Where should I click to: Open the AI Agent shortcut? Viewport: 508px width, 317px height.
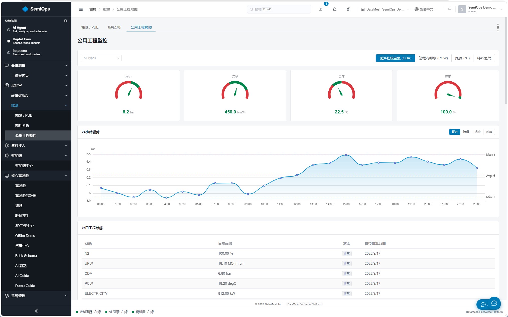tap(36, 29)
